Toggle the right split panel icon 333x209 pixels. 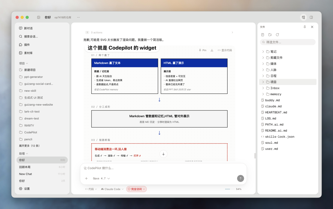tap(311, 17)
